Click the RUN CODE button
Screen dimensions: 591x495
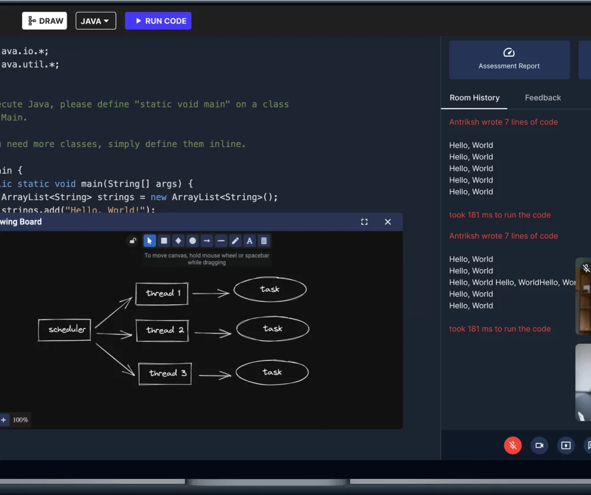158,21
